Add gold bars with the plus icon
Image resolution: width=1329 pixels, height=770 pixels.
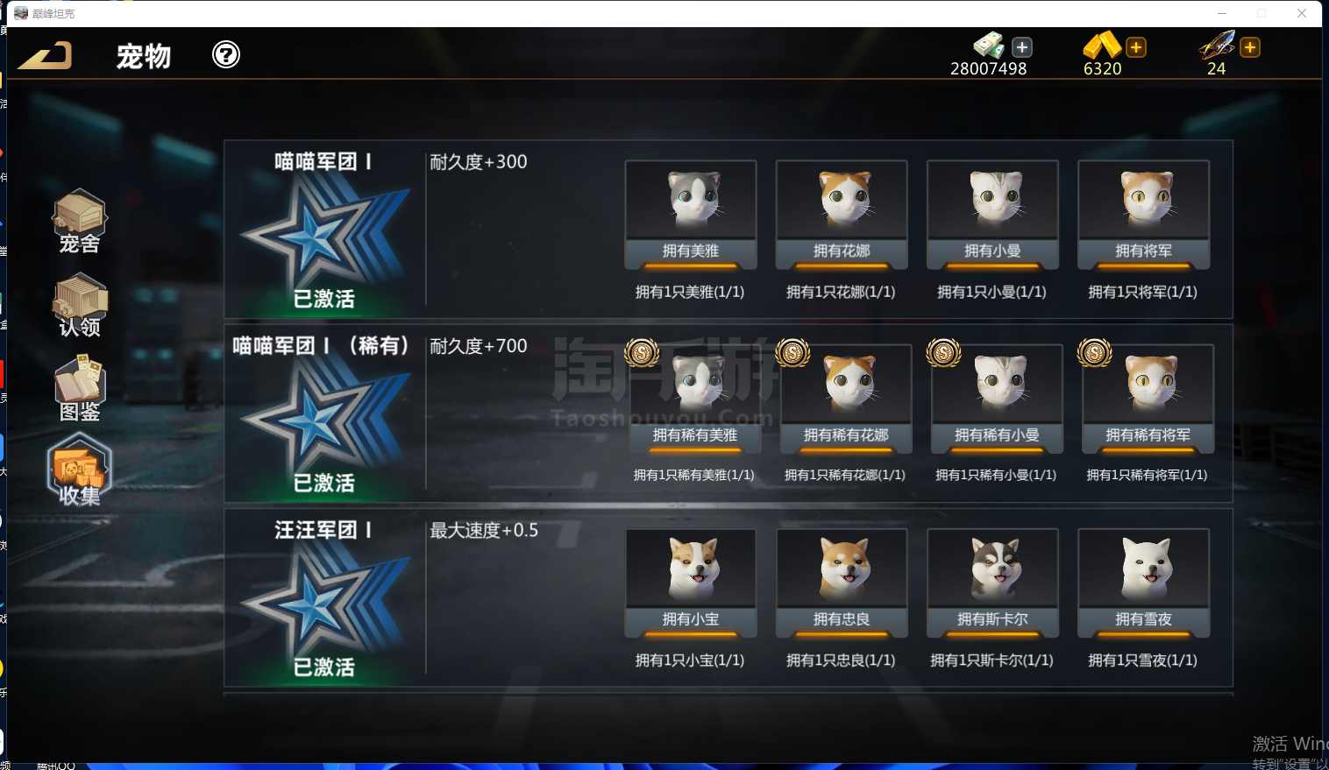1136,47
